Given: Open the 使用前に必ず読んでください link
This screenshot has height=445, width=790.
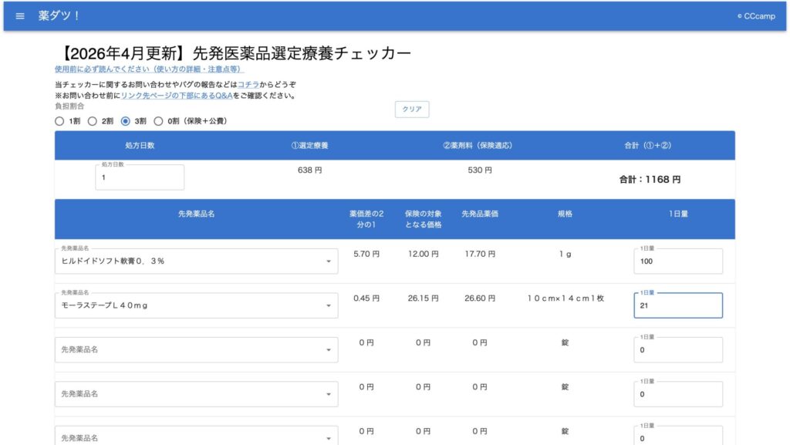Looking at the screenshot, I should [x=150, y=69].
